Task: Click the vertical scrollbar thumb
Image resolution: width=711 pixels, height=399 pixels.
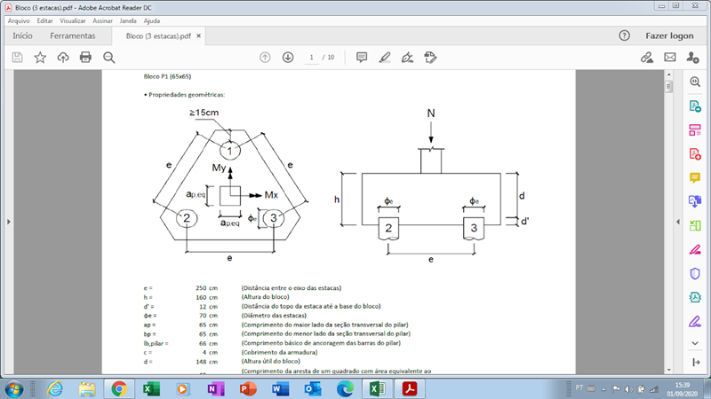Action: pos(669,86)
